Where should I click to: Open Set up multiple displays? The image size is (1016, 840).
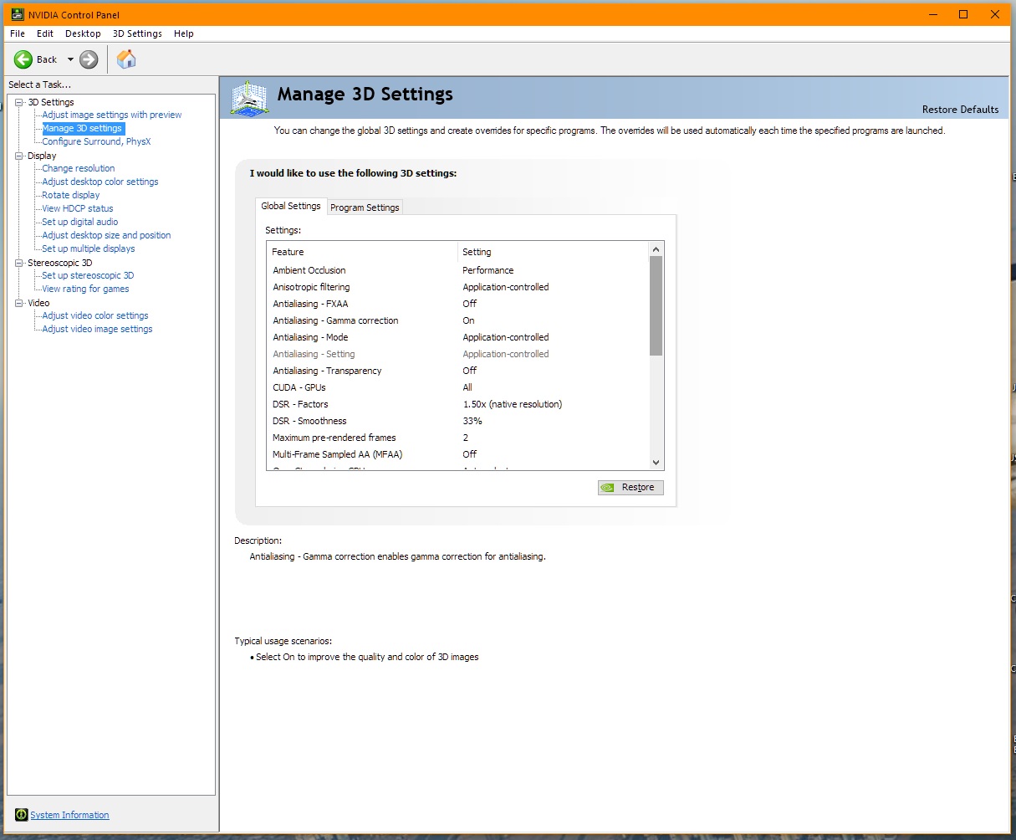(x=89, y=248)
